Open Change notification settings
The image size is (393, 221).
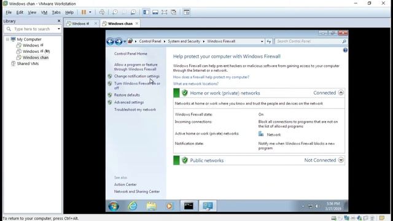[x=137, y=76]
